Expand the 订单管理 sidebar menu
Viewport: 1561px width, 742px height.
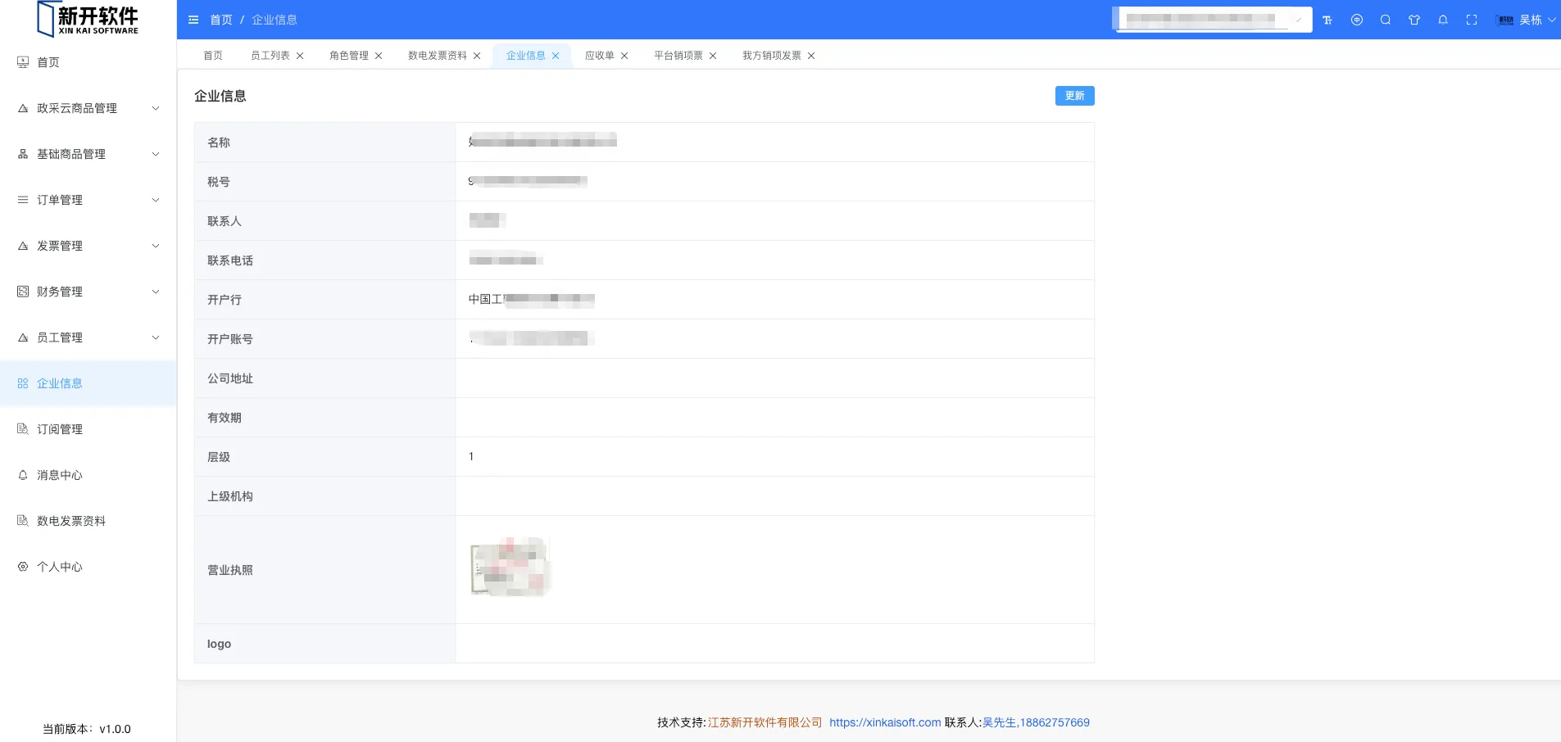[x=88, y=200]
